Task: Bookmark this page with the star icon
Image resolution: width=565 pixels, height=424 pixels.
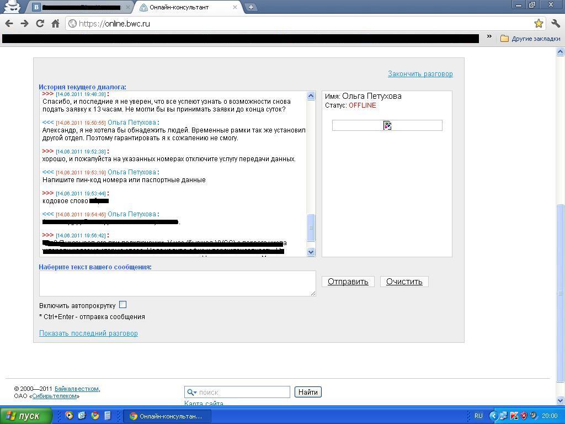Action: 538,24
